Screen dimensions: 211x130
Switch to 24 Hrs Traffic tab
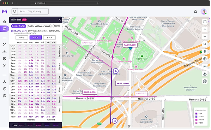[x=19, y=26]
